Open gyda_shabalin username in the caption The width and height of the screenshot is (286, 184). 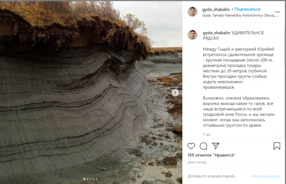point(216,33)
